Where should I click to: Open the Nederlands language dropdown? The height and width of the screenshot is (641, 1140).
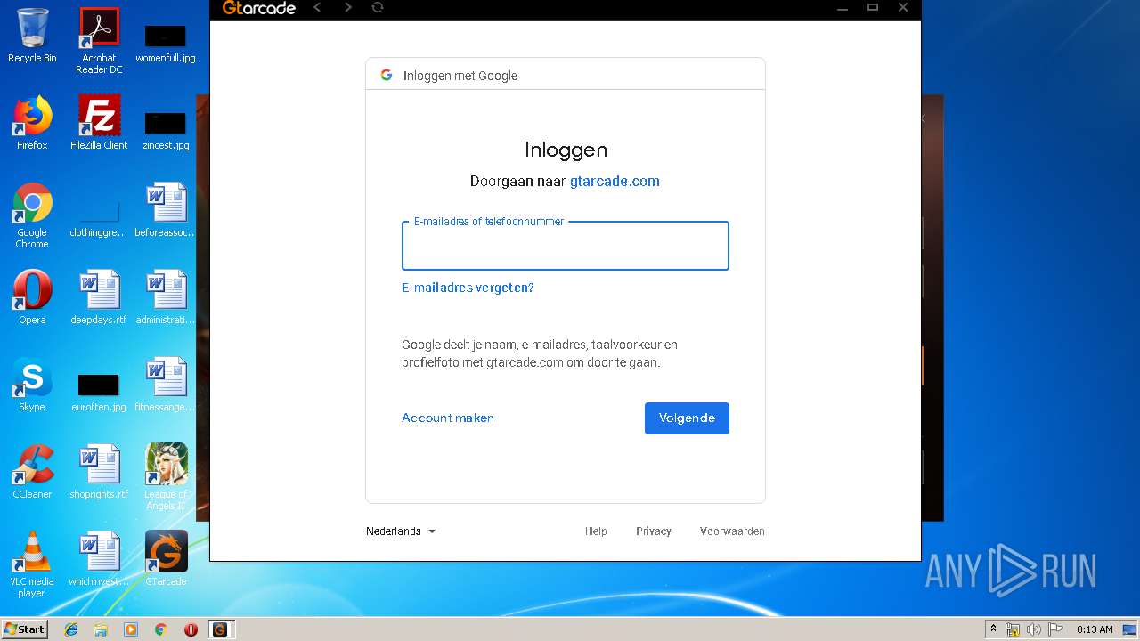pos(401,531)
